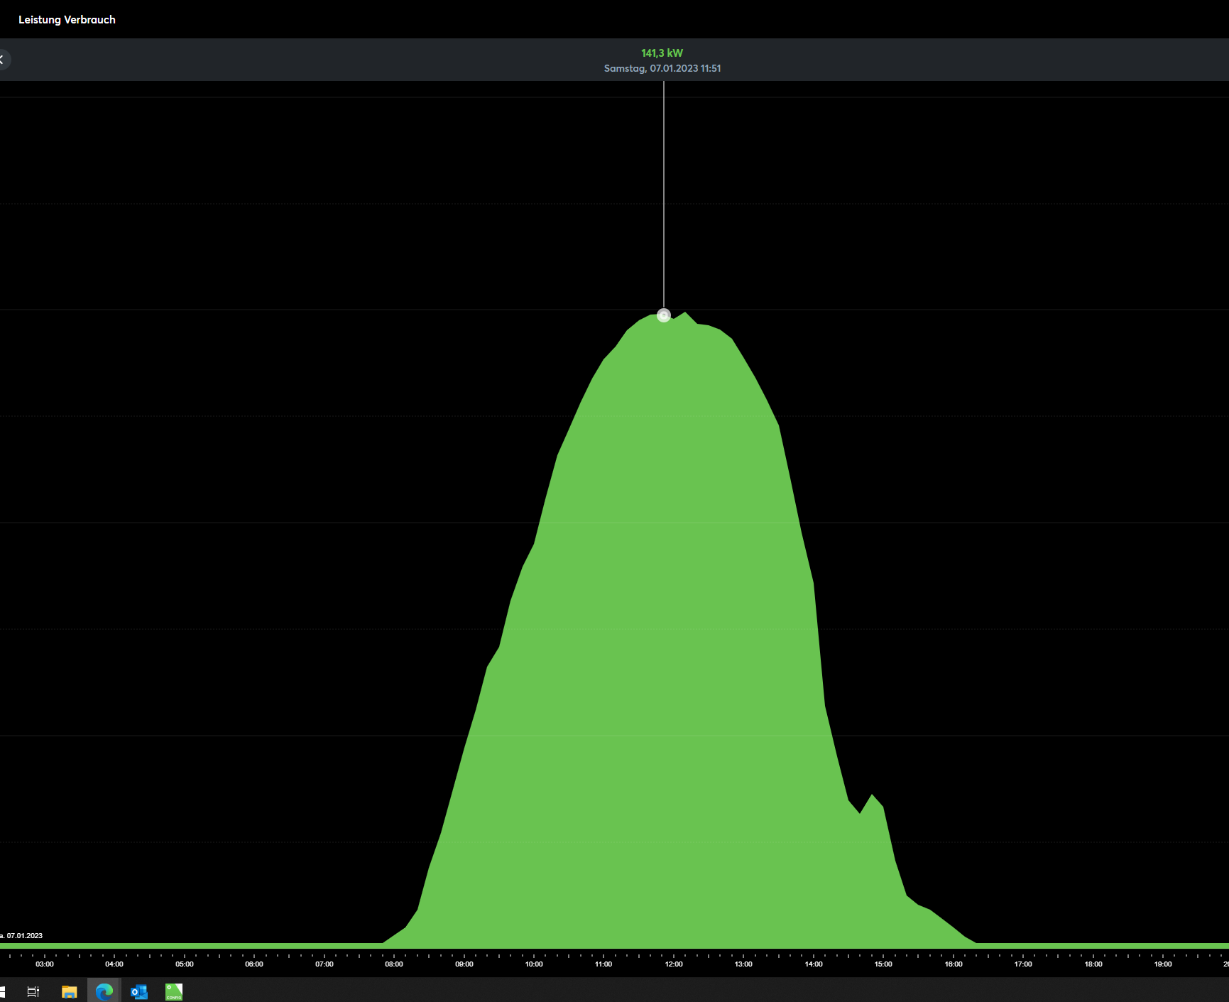Click the 16:00 time axis label
This screenshot has width=1229, height=1002.
point(954,964)
